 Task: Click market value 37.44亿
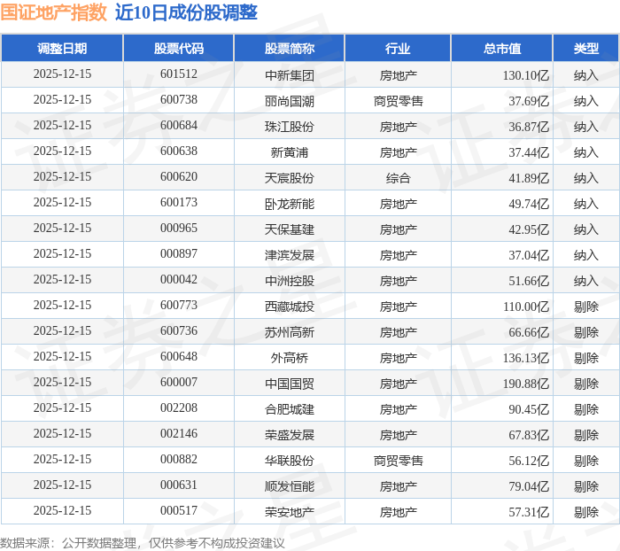tap(529, 152)
